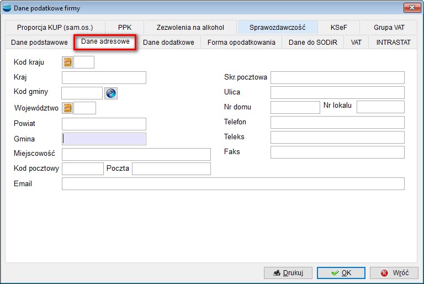Open the INTRASTAT tab
The image size is (424, 284).
tap(393, 43)
